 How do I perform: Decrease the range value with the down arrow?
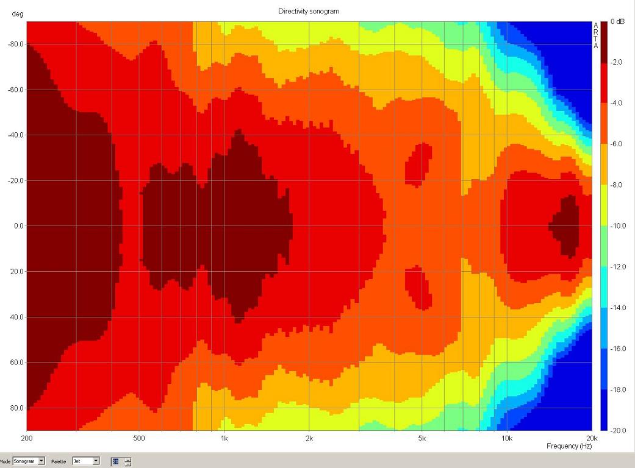127,464
